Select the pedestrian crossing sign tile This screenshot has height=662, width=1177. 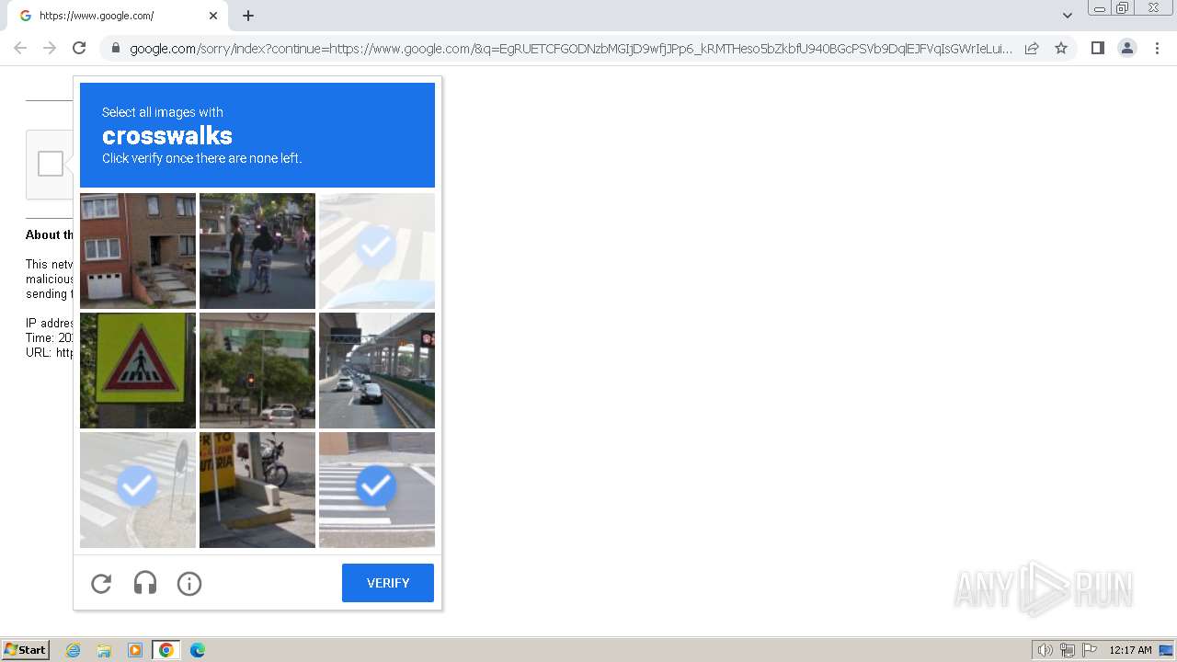(138, 371)
